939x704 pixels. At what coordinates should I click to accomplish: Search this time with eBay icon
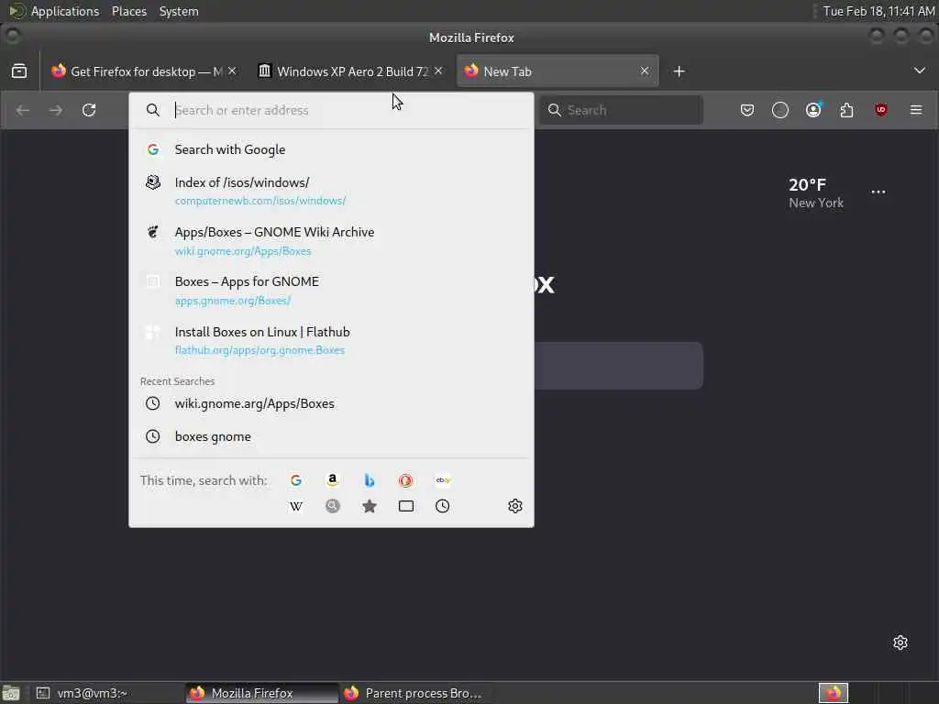click(x=443, y=480)
